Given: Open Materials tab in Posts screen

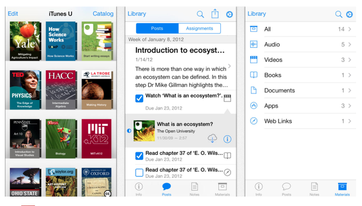Looking at the screenshot, I should point(223,189).
